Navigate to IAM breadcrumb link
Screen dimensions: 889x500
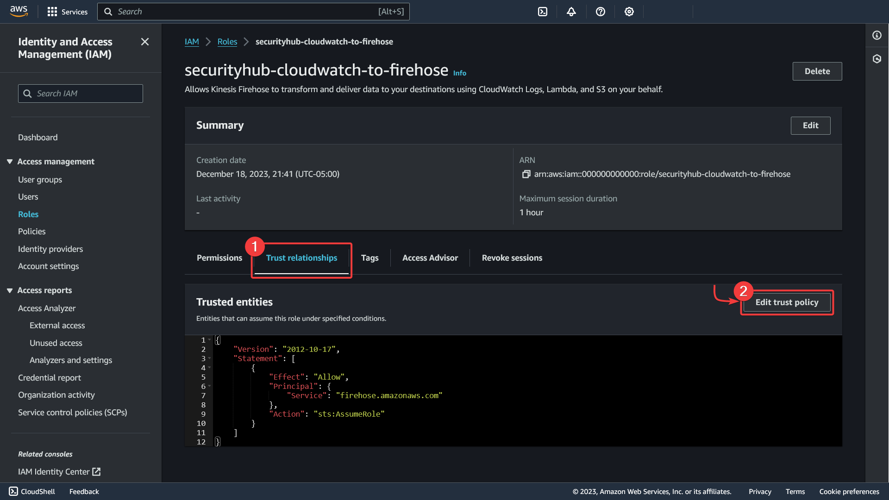tap(192, 42)
